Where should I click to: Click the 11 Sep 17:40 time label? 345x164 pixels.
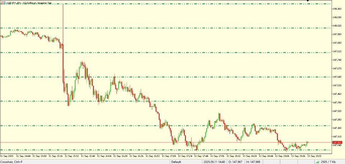(201, 156)
